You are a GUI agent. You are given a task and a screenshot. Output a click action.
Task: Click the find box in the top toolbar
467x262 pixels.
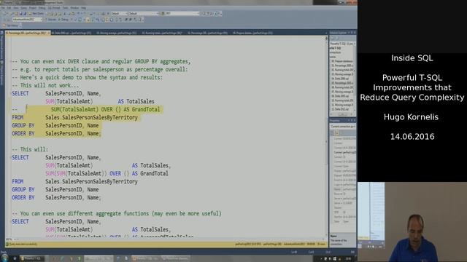pos(182,13)
